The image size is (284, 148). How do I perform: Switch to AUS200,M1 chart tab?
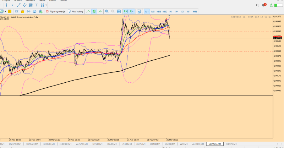82,144
